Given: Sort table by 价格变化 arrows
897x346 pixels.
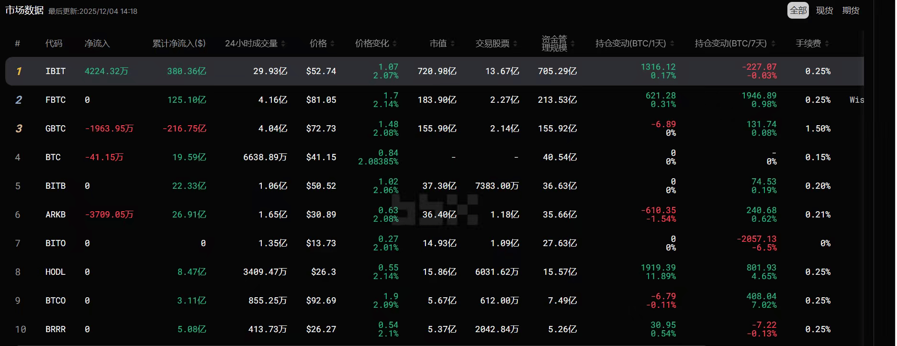Looking at the screenshot, I should [394, 43].
